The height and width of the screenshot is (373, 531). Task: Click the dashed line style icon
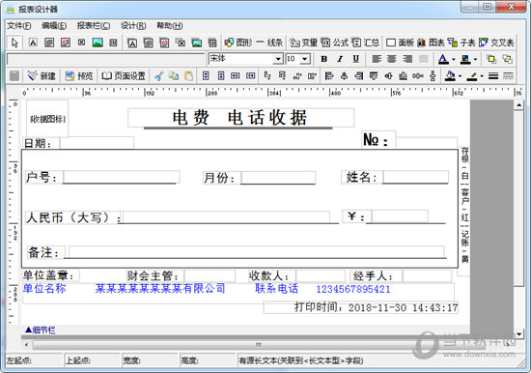[508, 76]
